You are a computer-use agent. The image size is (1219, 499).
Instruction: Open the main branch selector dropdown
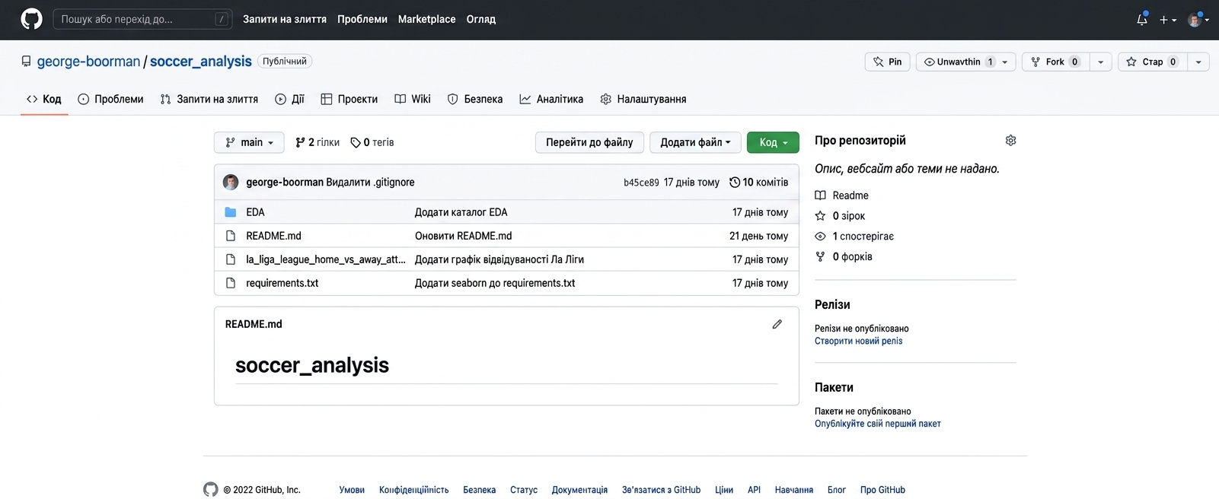(249, 142)
